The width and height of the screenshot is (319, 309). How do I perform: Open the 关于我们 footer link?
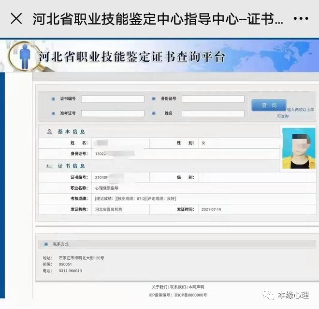tap(159, 287)
